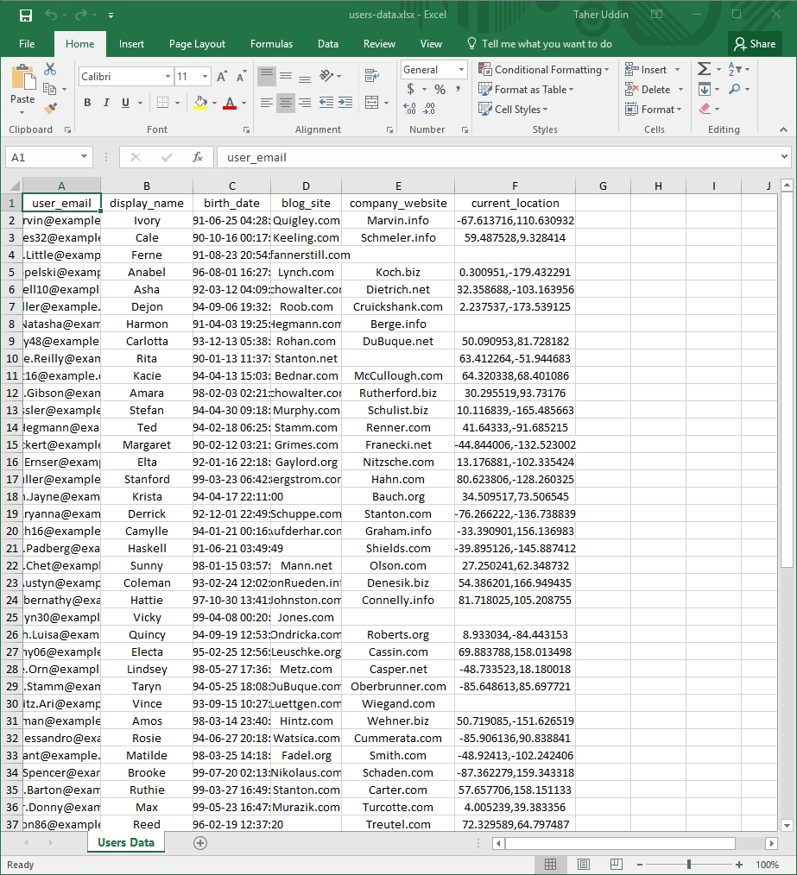Open the Fill Color yellow swatch
Viewport: 797px width, 875px height.
click(200, 103)
